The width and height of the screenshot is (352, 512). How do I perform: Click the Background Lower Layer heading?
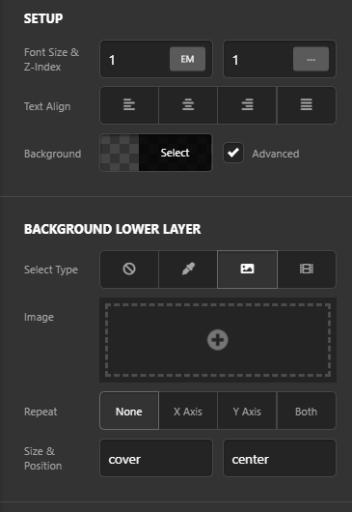(113, 229)
